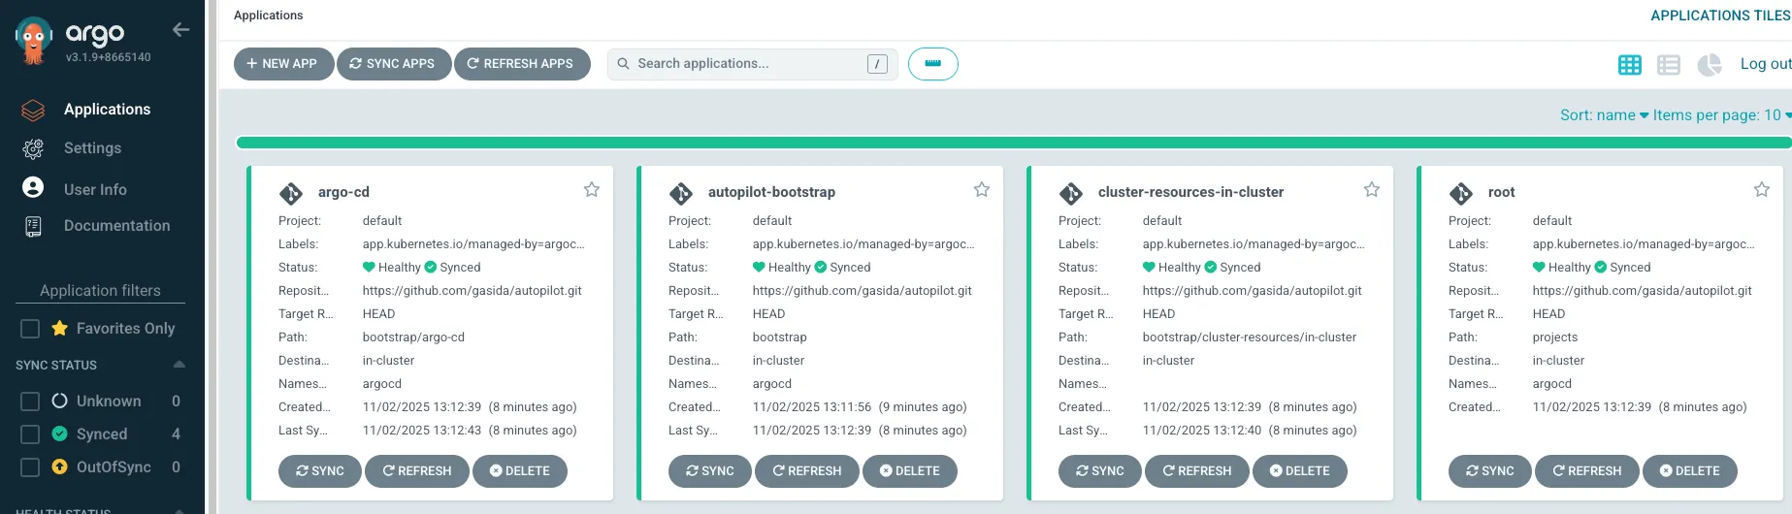Click argo-cd path "bootstrap/argo-cd"
Screen dimensions: 1792x514
click(413, 337)
